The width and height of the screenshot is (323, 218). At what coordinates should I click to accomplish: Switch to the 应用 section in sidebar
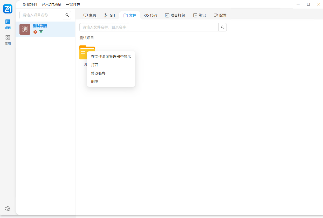coord(8,39)
